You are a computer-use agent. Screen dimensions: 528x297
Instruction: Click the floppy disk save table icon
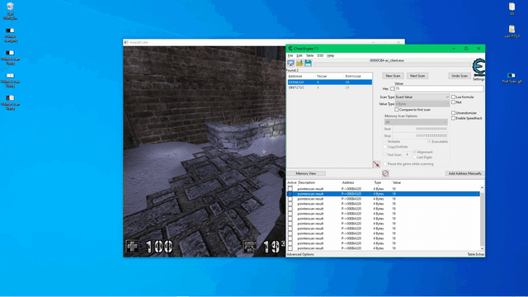tap(308, 63)
